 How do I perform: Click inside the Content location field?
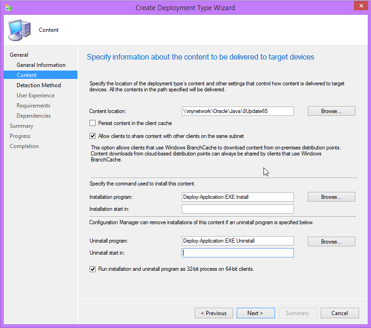pos(237,111)
